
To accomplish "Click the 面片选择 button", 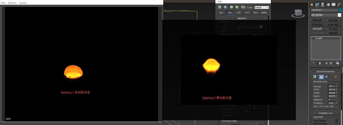I will tap(333, 20).
